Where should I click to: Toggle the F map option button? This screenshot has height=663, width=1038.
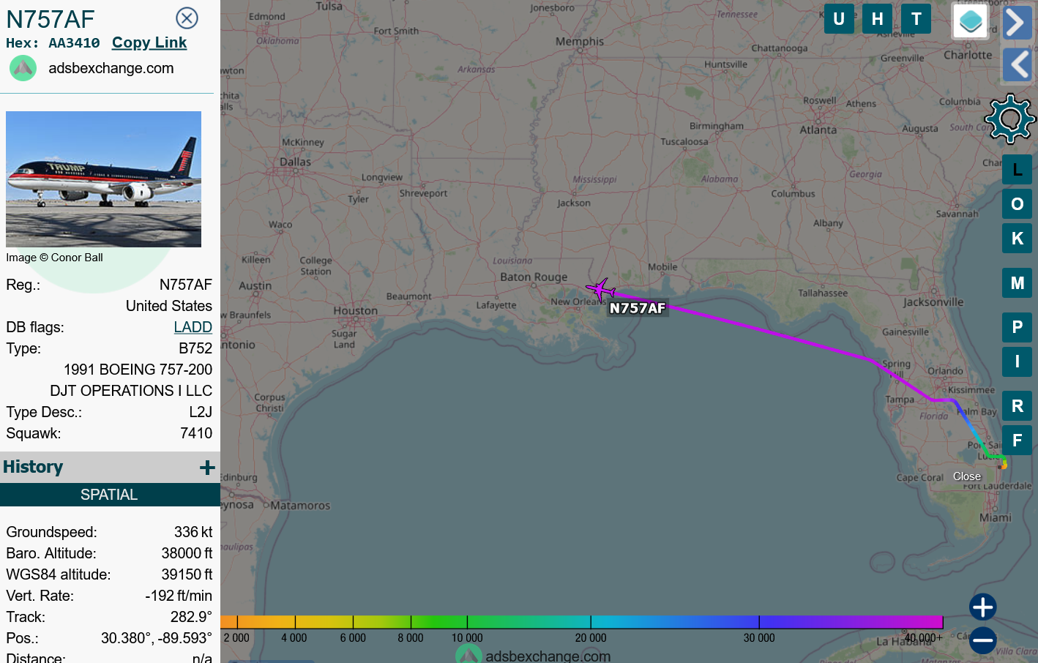coord(1017,441)
